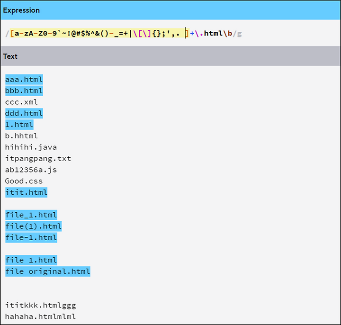Screen dimensions: 341x325
Task: Click the highlighted match 'bbb.html'
Action: (x=24, y=90)
